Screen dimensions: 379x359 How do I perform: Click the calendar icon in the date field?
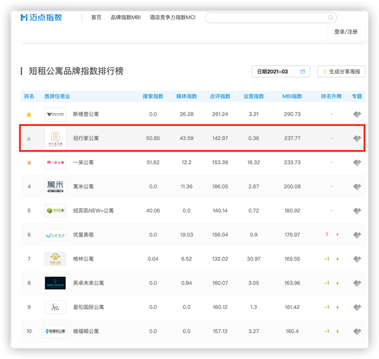pos(303,71)
